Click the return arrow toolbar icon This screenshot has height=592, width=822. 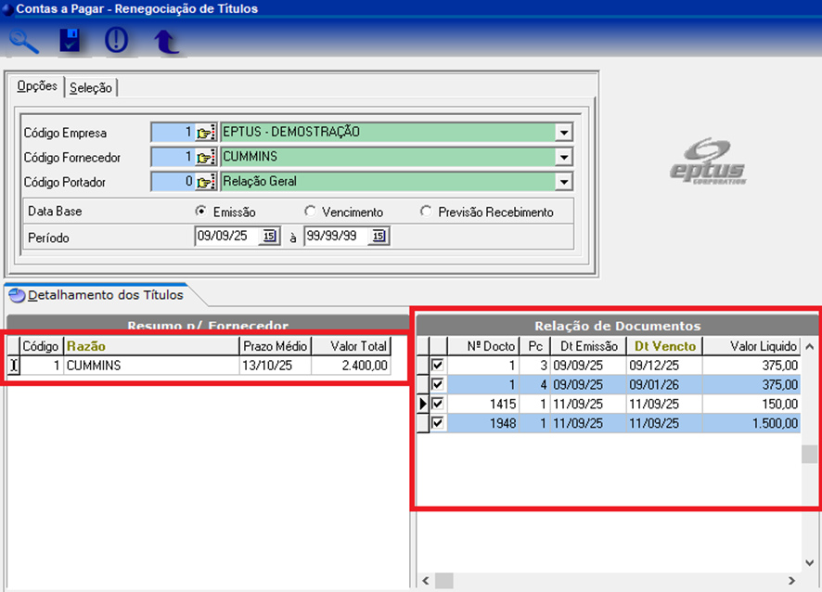pos(166,42)
